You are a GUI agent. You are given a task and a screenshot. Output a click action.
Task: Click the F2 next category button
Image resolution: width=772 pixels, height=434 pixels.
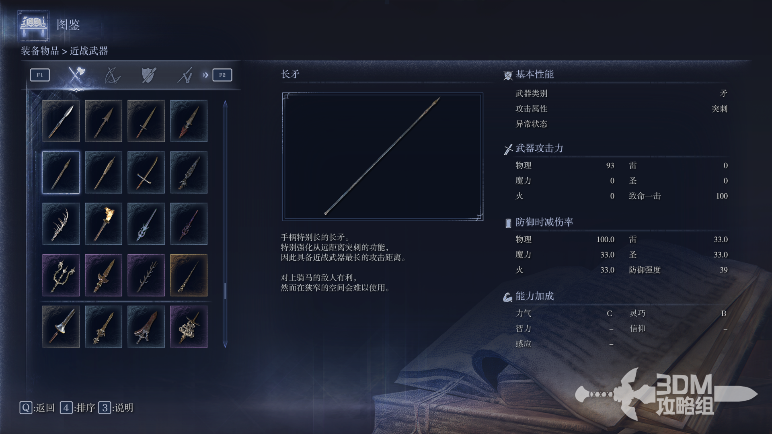[x=222, y=75]
